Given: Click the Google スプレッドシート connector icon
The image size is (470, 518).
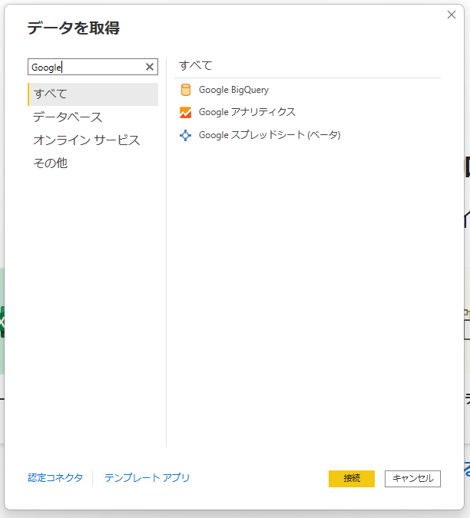Looking at the screenshot, I should pos(185,135).
